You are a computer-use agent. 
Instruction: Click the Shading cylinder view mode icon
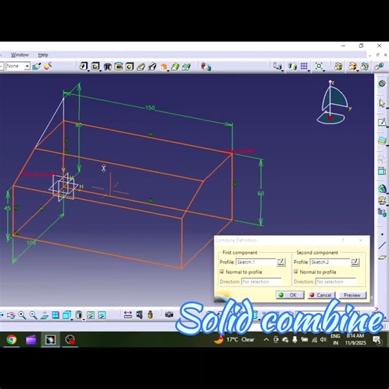tap(79, 315)
